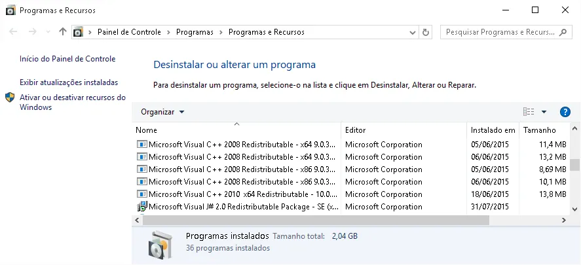Sort by the Instalado em column header
581x265 pixels.
(493, 130)
